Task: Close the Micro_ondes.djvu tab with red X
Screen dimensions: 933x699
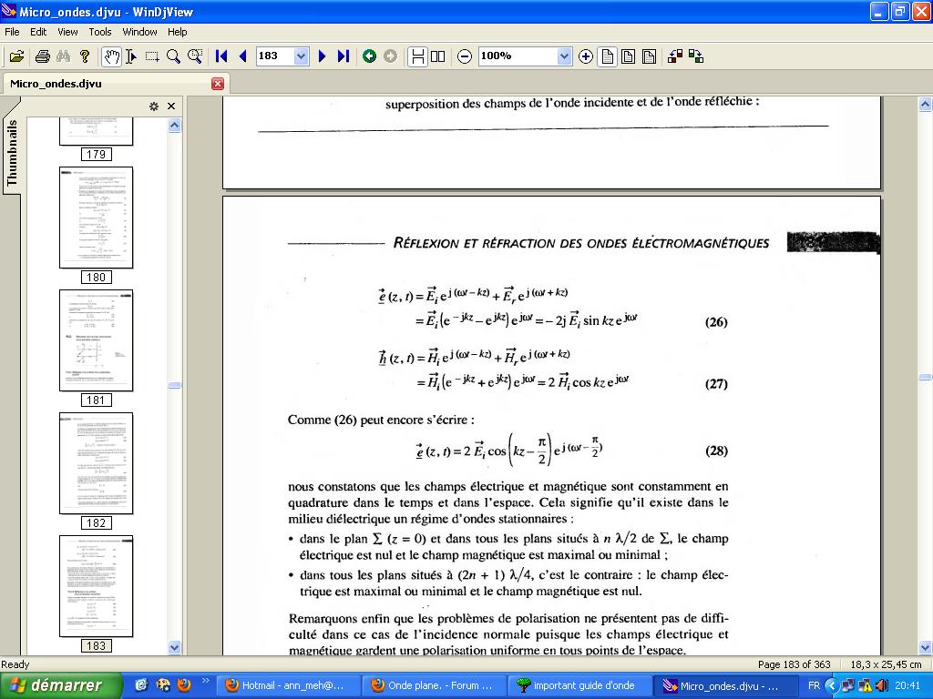Action: click(x=218, y=84)
